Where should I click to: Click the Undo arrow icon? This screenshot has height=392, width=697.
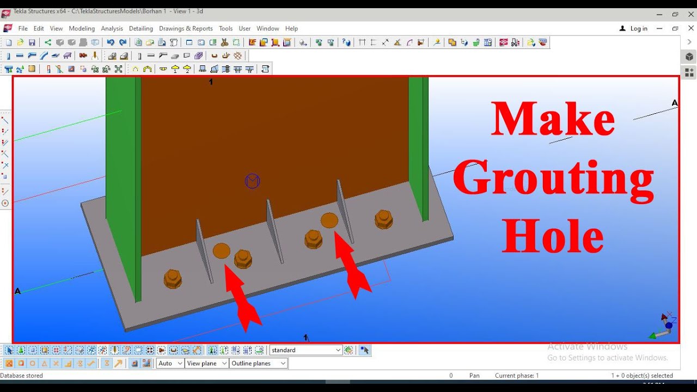click(111, 42)
